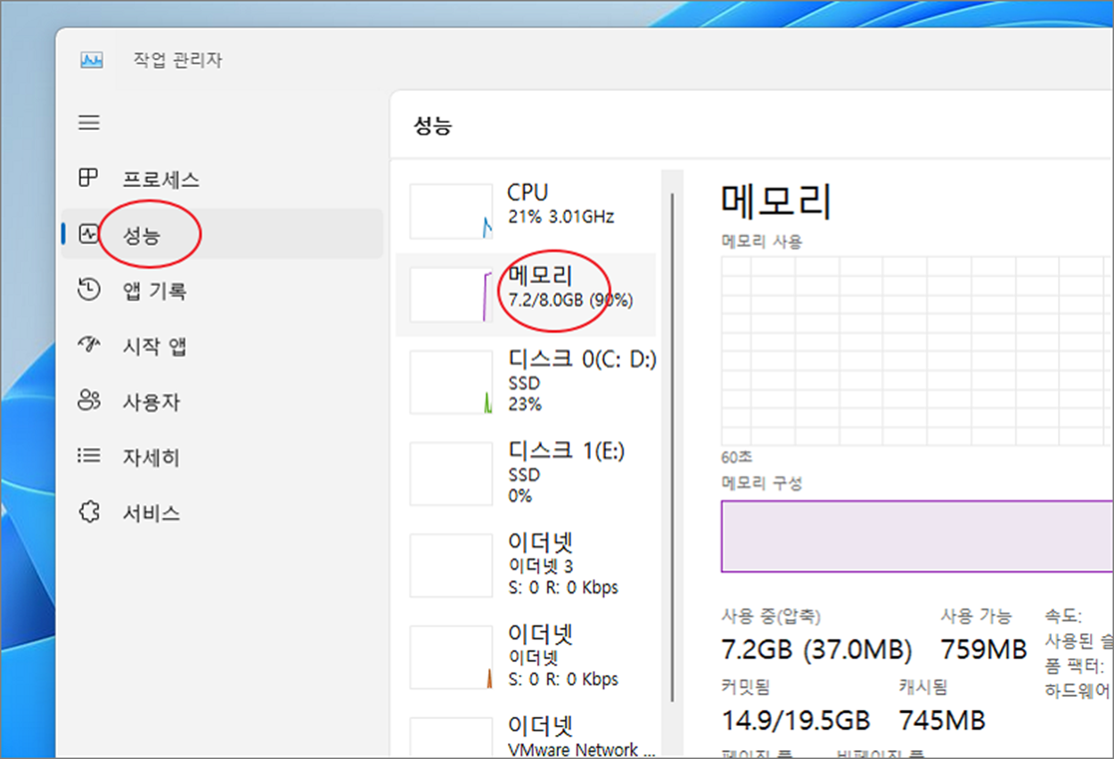Open the 자세히 page
The height and width of the screenshot is (759, 1114).
point(222,457)
